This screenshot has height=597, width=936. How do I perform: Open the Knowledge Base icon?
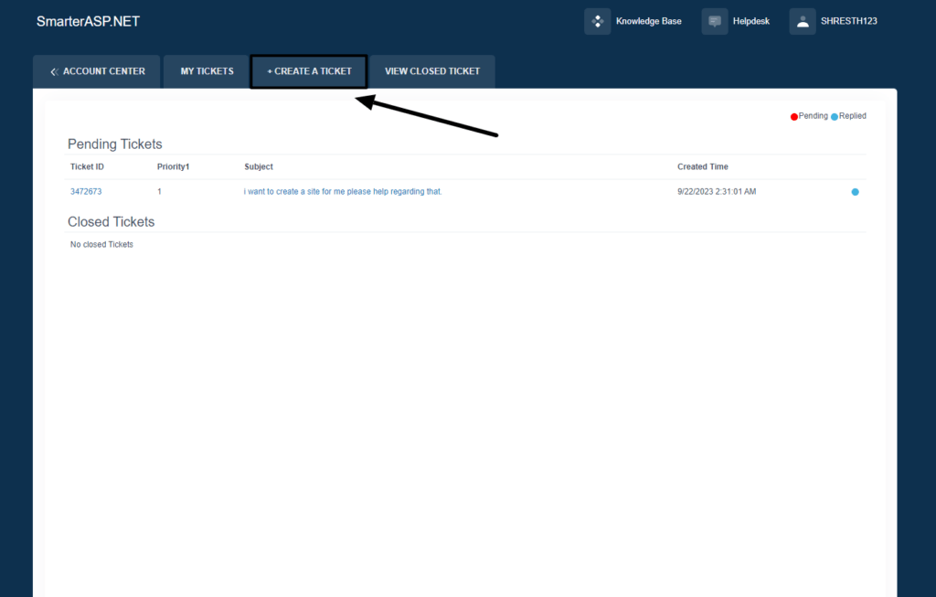[597, 20]
